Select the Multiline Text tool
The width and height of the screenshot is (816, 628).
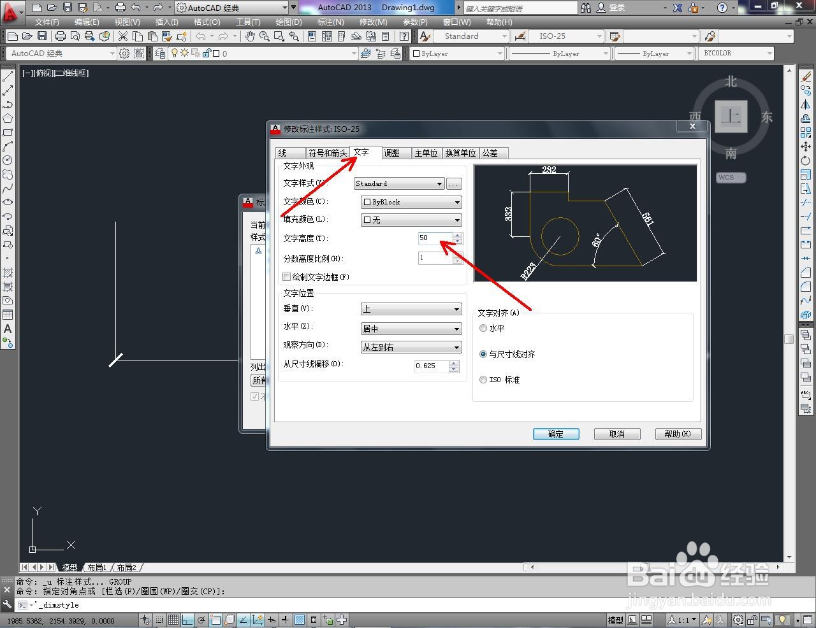coord(8,329)
